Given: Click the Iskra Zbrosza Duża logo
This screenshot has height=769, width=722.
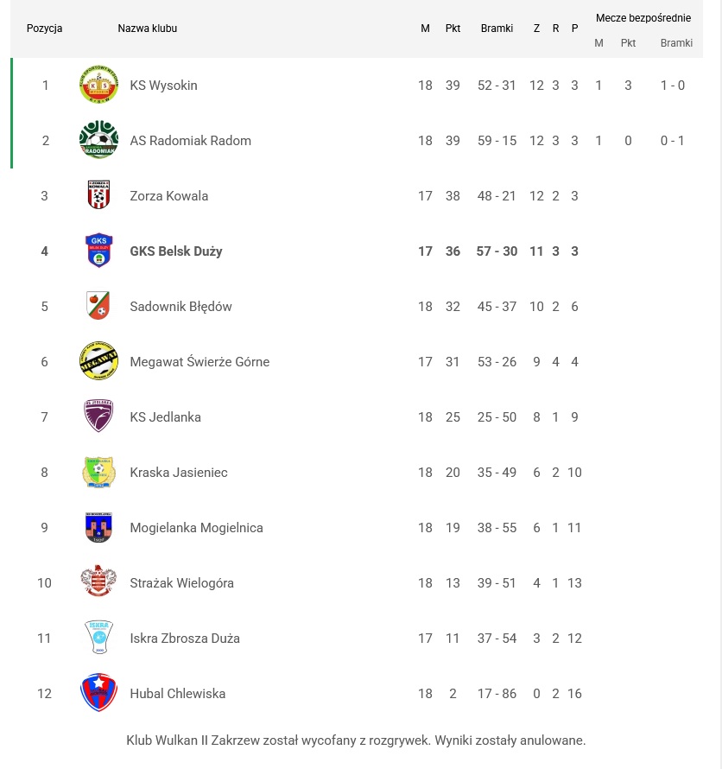Looking at the screenshot, I should coord(98,639).
